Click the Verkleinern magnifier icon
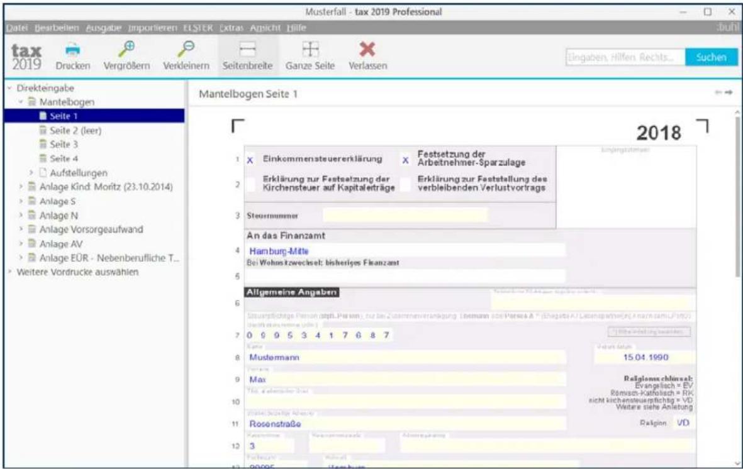The image size is (743, 469). 186,48
